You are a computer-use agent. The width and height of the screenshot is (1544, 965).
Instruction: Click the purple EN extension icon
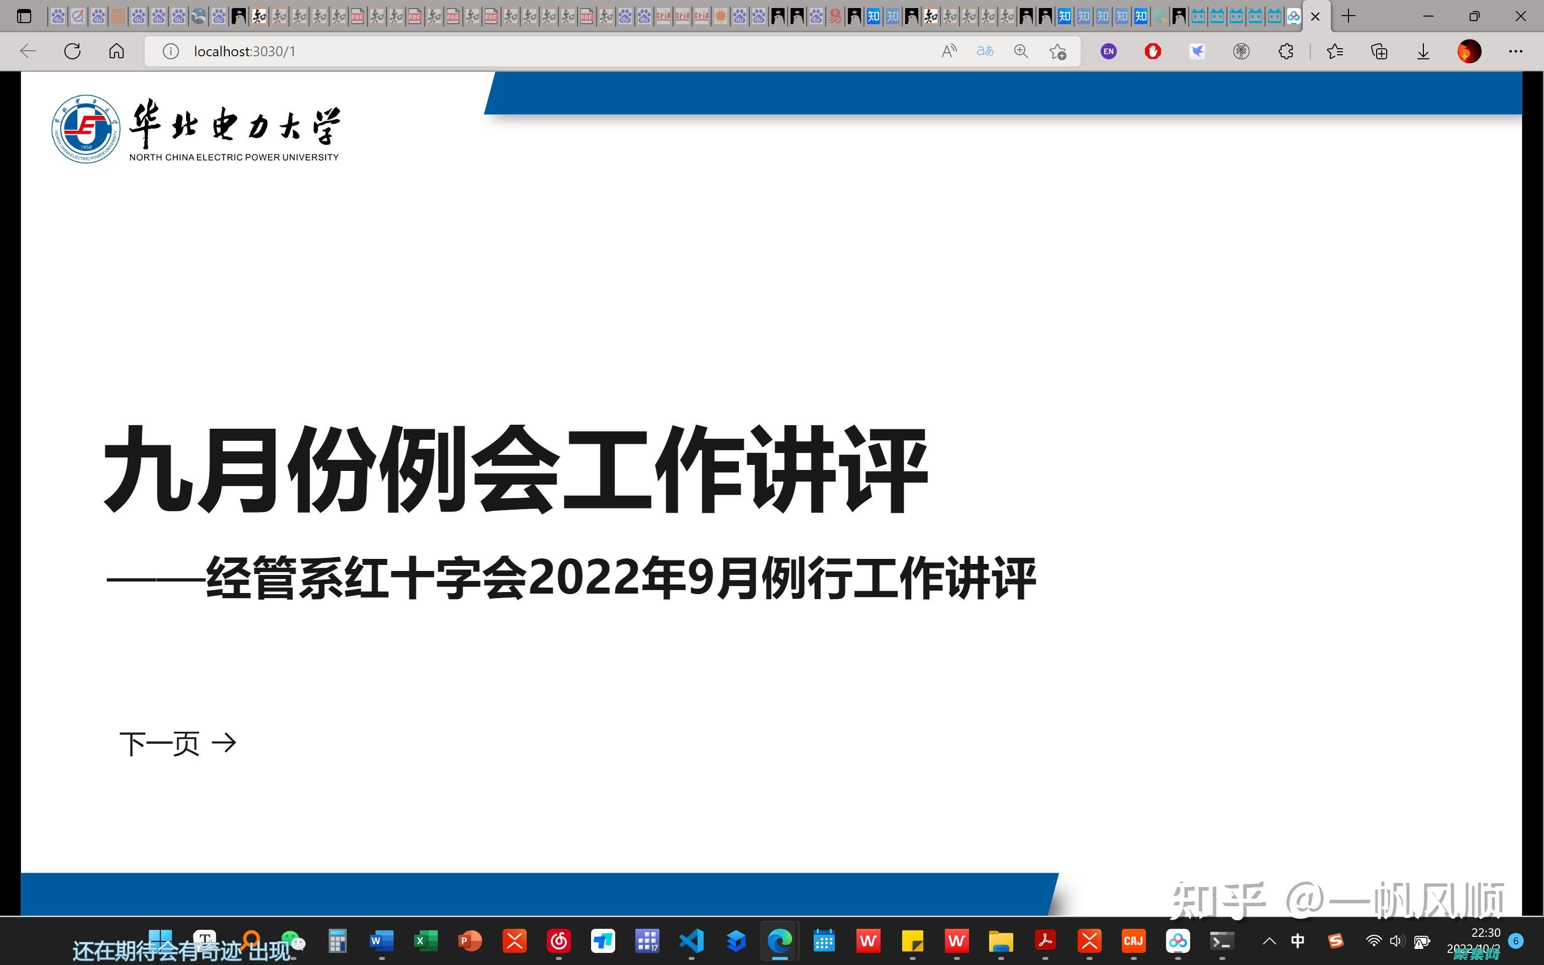tap(1108, 51)
